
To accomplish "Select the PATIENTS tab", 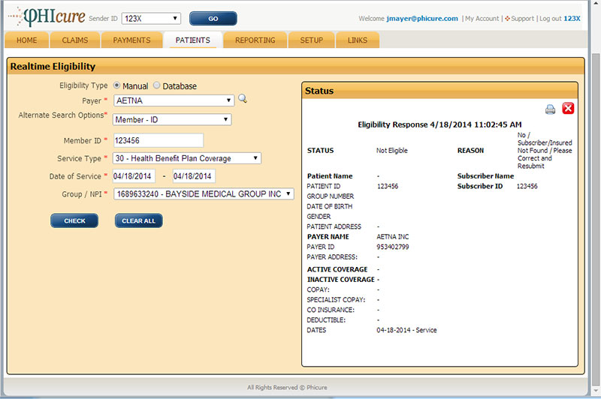I will tap(193, 40).
